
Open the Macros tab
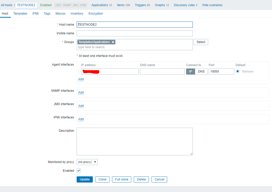pyautogui.click(x=61, y=14)
